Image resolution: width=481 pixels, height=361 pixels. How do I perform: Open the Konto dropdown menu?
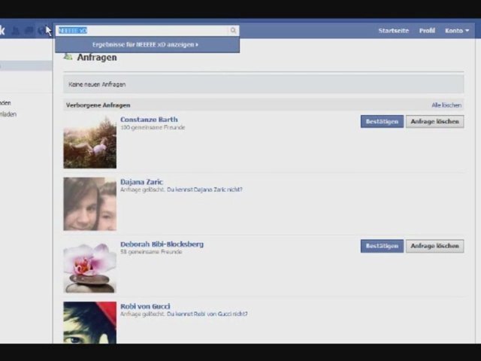click(x=456, y=31)
